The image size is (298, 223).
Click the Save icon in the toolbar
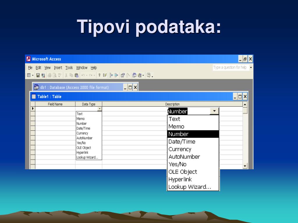click(x=38, y=75)
